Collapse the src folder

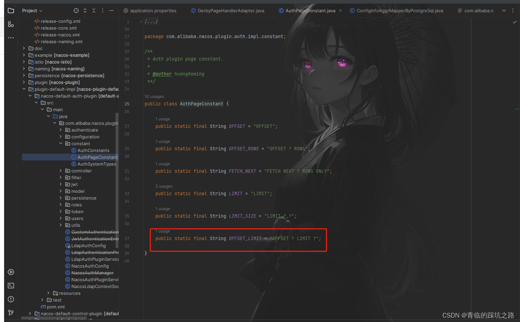tap(36, 103)
